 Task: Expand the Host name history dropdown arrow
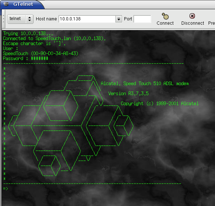(x=119, y=19)
